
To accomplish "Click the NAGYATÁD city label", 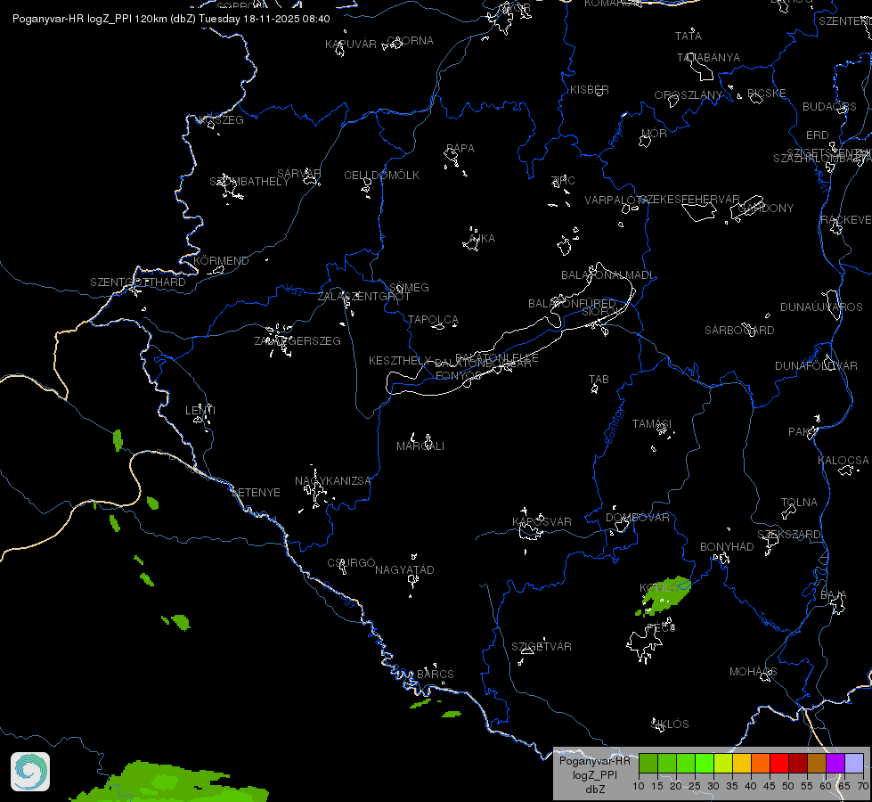I will tap(404, 570).
